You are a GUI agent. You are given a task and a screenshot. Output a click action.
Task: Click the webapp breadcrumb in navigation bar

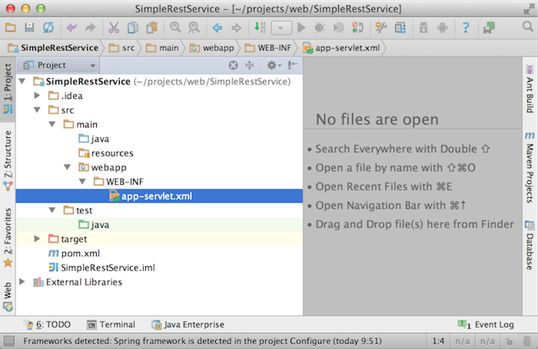tap(211, 48)
